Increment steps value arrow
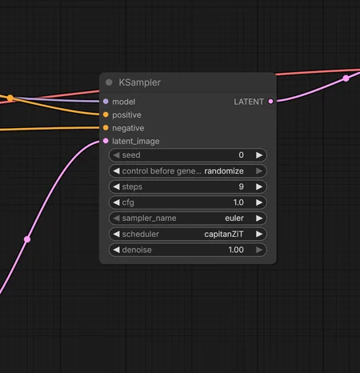Screen dimensions: 360x373 tap(259, 186)
